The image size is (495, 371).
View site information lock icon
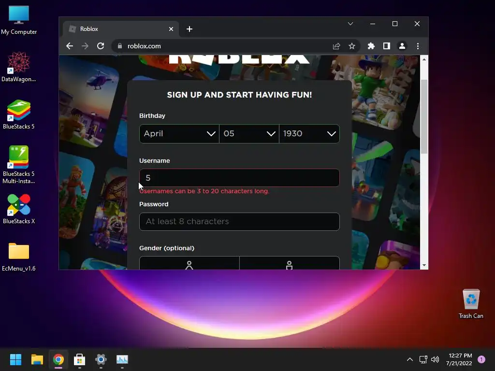point(120,46)
